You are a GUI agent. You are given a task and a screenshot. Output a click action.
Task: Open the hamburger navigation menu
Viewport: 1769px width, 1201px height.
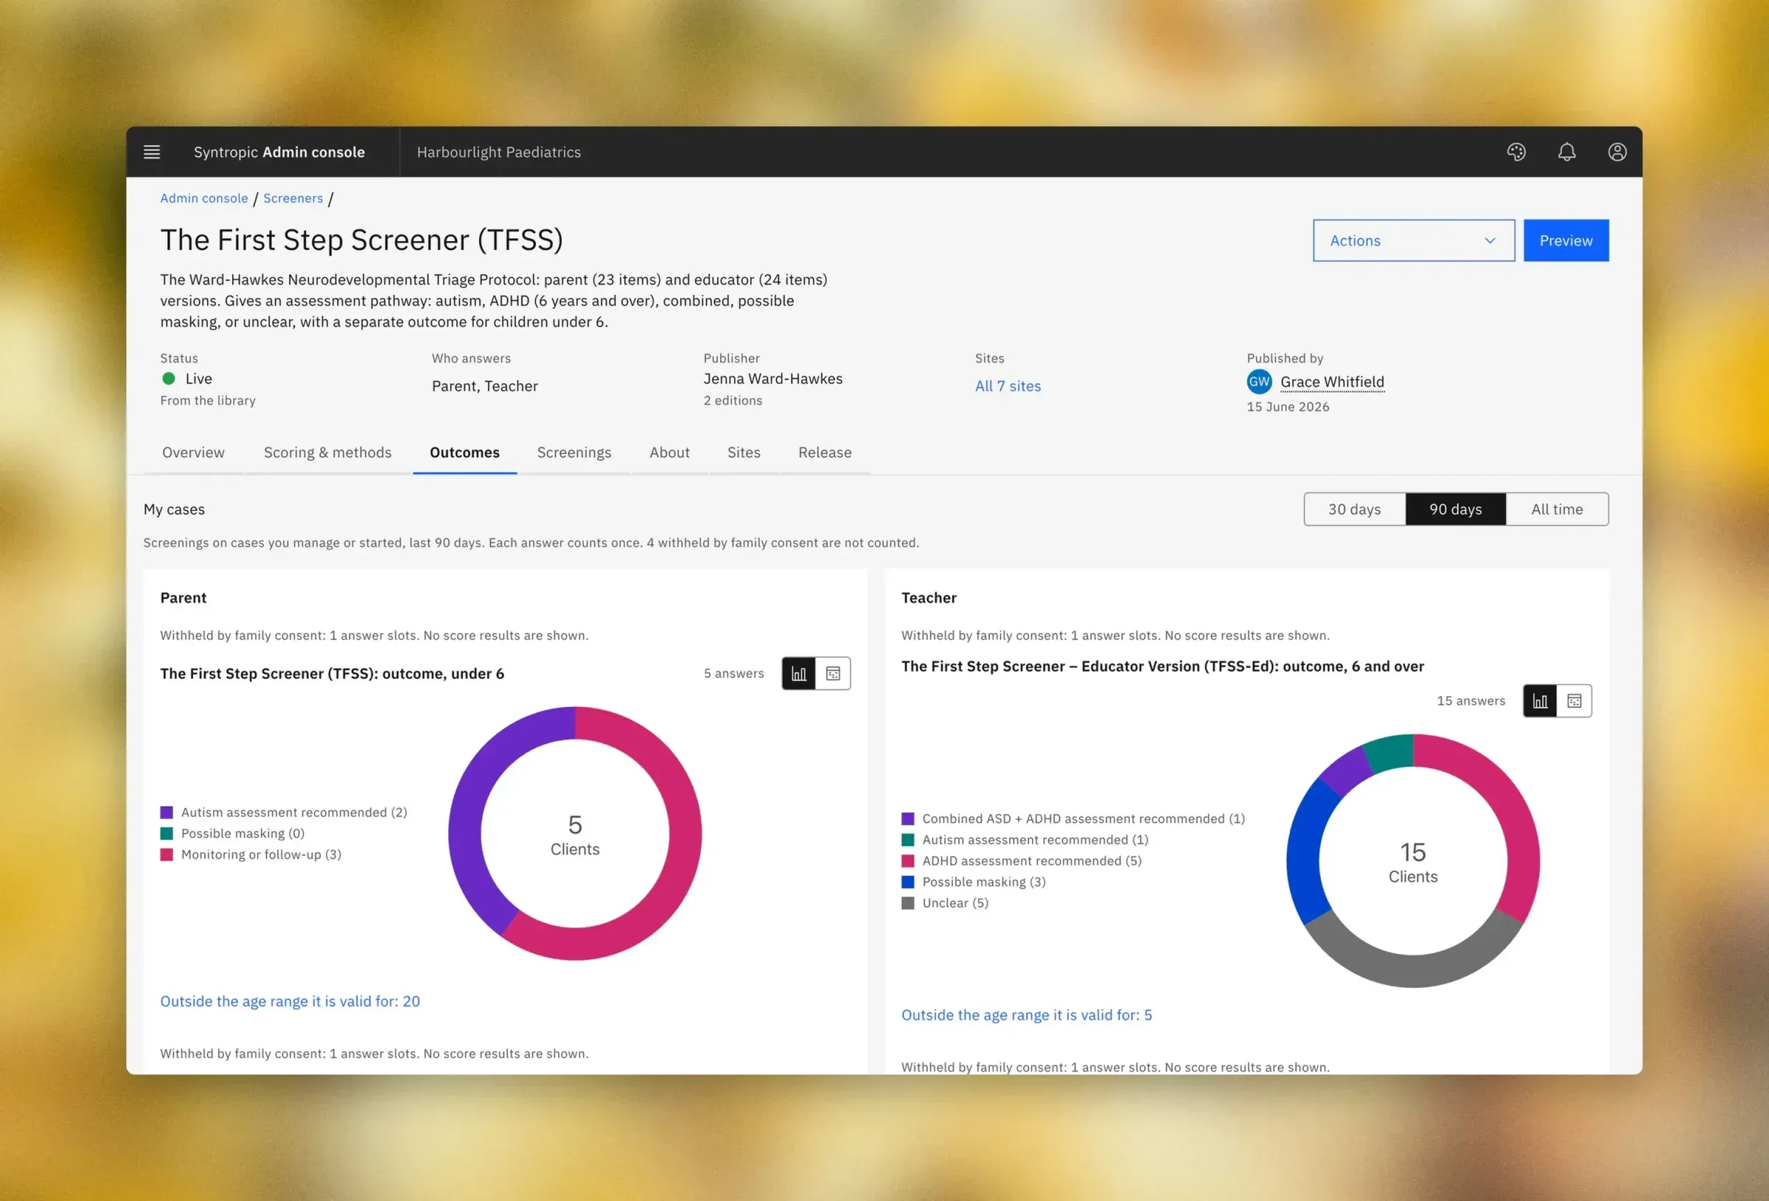152,152
